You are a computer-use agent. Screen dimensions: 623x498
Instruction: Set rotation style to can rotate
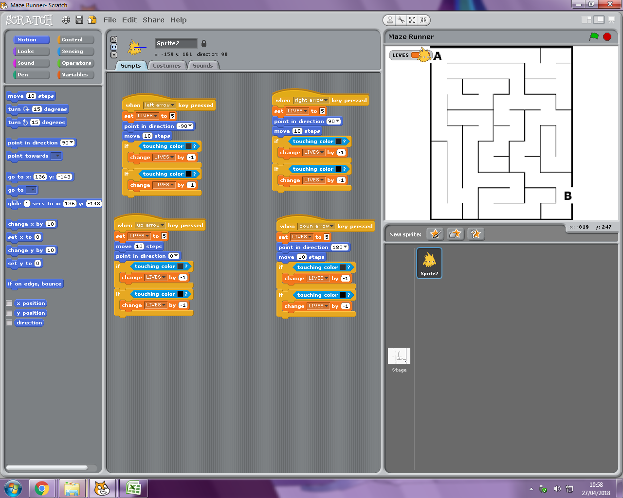point(114,39)
